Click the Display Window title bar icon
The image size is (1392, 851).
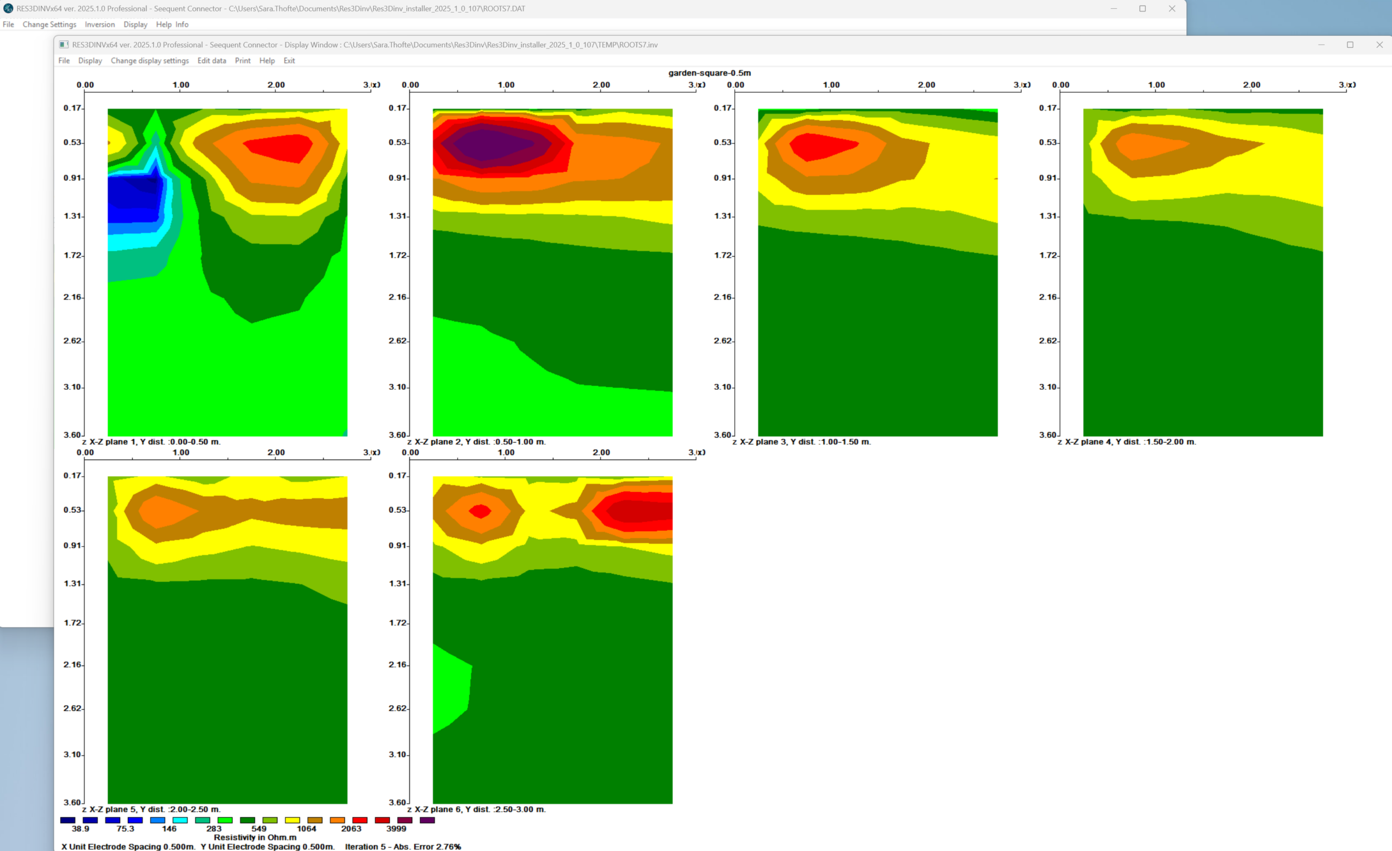click(x=64, y=45)
